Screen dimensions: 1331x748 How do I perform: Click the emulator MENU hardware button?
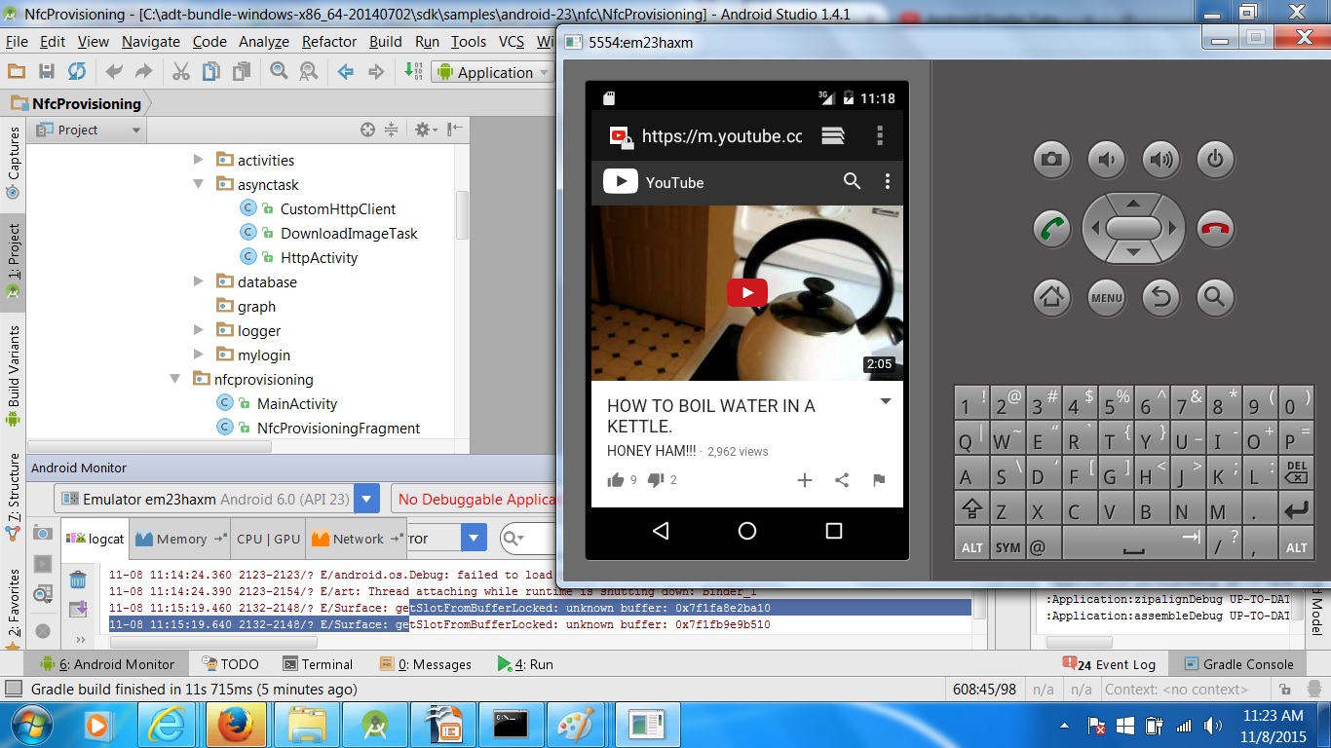point(1106,297)
